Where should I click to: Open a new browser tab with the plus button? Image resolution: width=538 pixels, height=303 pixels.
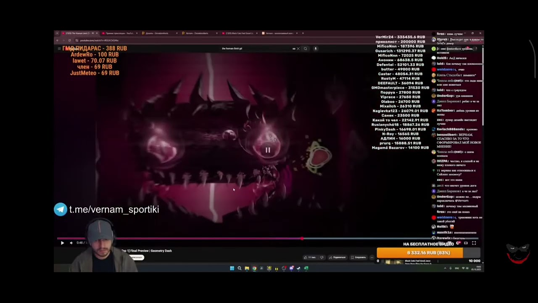pyautogui.click(x=303, y=33)
